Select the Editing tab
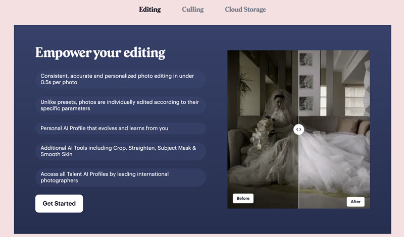Image resolution: width=404 pixels, height=237 pixels. point(149,9)
